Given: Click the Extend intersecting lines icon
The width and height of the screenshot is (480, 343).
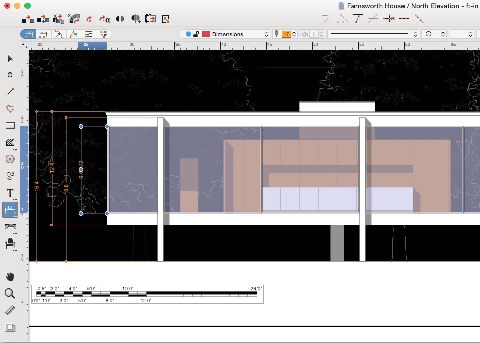Looking at the screenshot, I should (x=373, y=19).
